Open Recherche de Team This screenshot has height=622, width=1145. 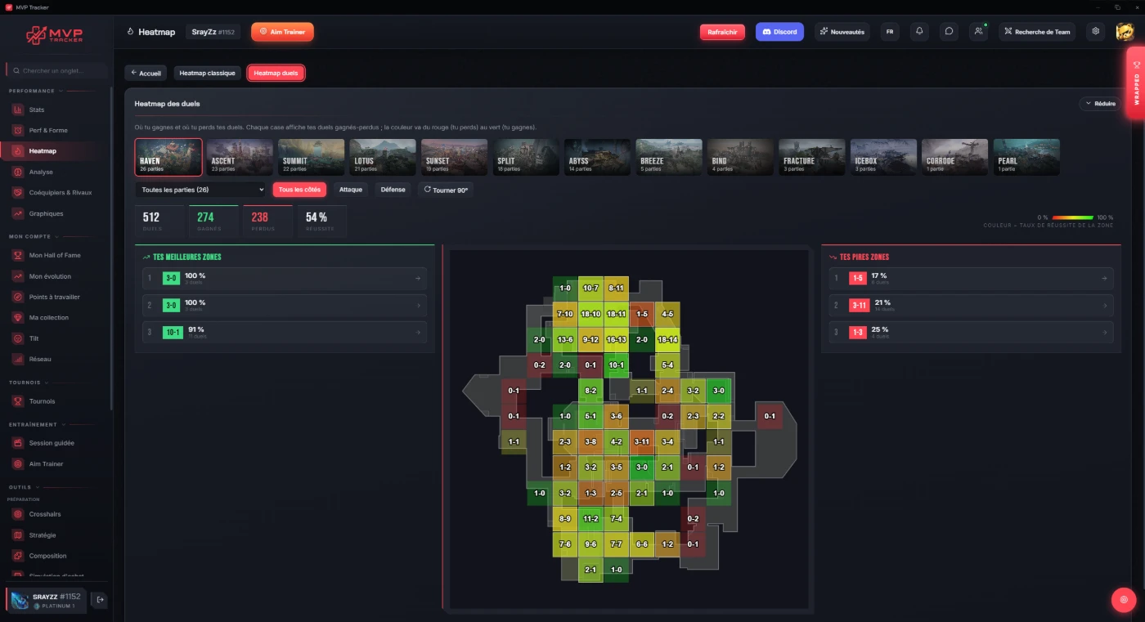pos(1037,32)
